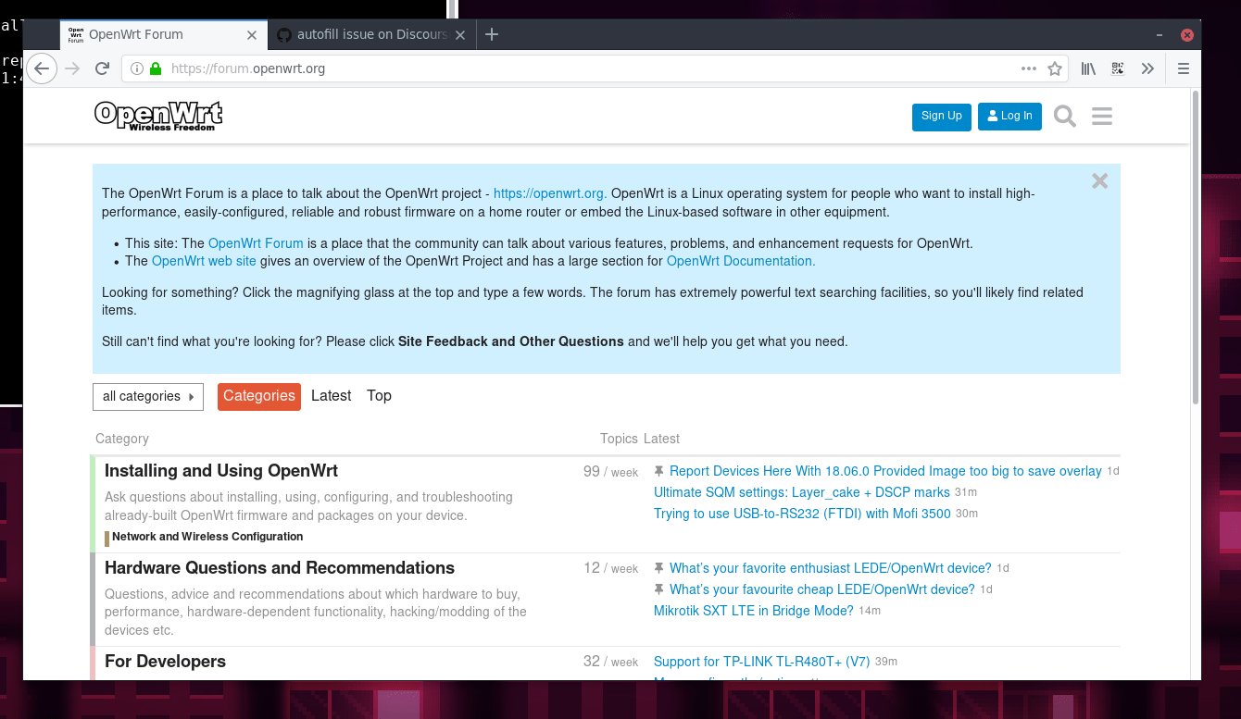
Task: Open the Firefox Library icon
Action: (x=1088, y=68)
